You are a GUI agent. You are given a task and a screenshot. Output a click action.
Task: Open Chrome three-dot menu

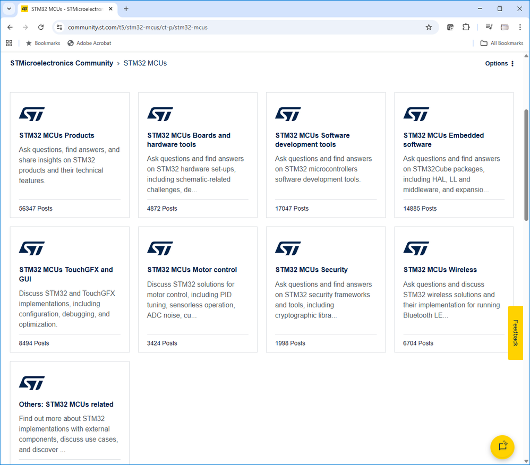coord(520,28)
